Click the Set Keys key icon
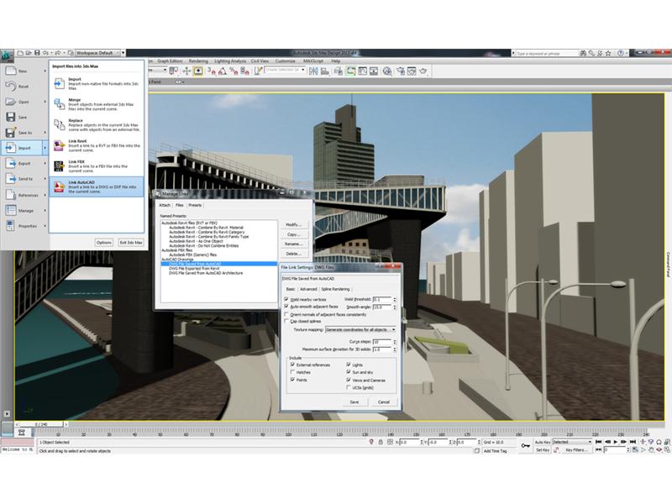This screenshot has width=672, height=504. tap(526, 446)
